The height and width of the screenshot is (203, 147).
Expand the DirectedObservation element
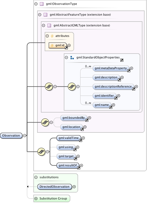pos(74,187)
